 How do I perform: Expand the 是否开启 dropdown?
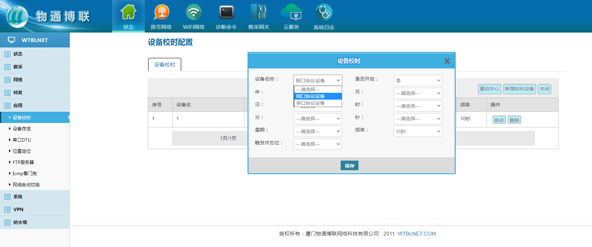click(418, 81)
